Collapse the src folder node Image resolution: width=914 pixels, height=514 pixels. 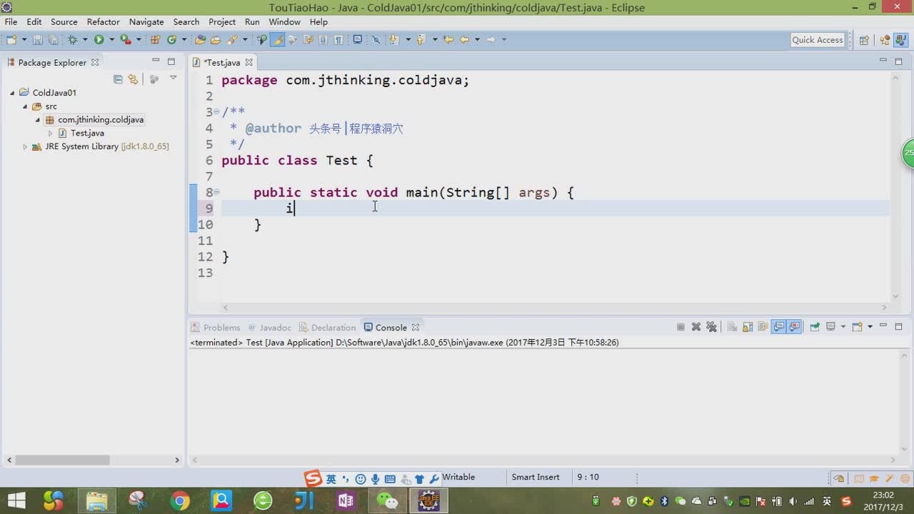coord(25,106)
